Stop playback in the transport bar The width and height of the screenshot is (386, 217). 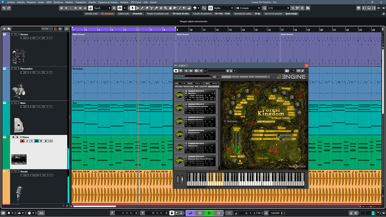click(x=200, y=213)
